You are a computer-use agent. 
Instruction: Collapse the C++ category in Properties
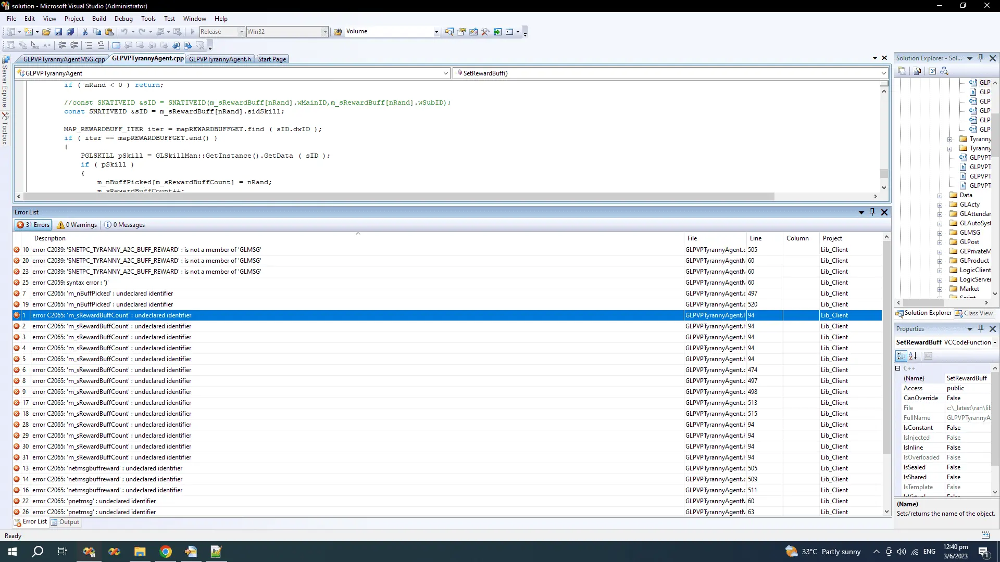898,368
